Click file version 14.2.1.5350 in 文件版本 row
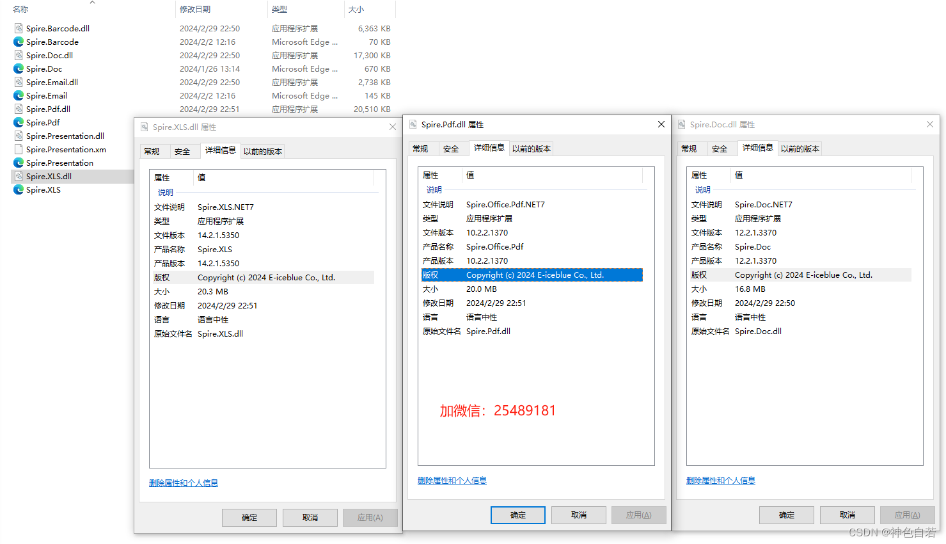 coord(218,236)
